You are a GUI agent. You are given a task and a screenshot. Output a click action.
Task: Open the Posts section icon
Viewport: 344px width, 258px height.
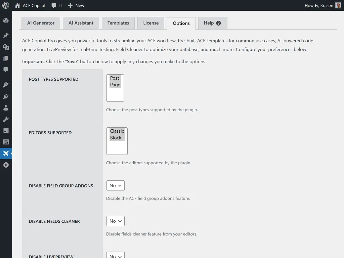6,35
